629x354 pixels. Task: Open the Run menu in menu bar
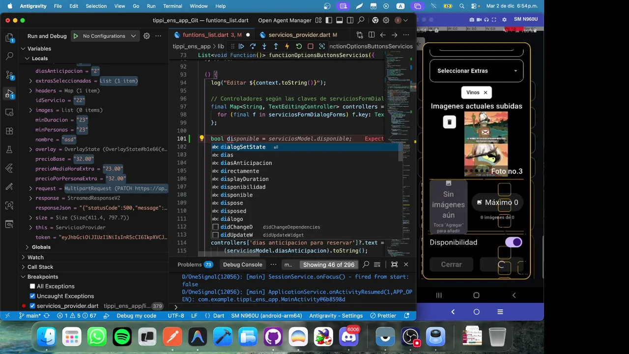coord(151,6)
